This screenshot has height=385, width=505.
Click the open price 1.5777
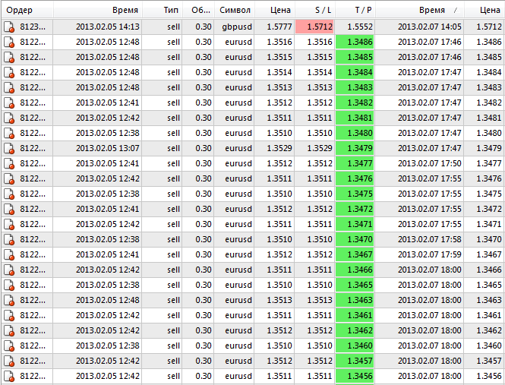tap(279, 27)
